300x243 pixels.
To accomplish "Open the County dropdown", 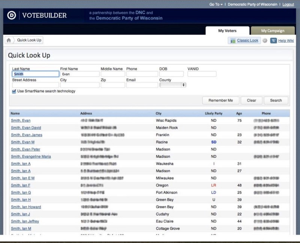I will [x=172, y=85].
